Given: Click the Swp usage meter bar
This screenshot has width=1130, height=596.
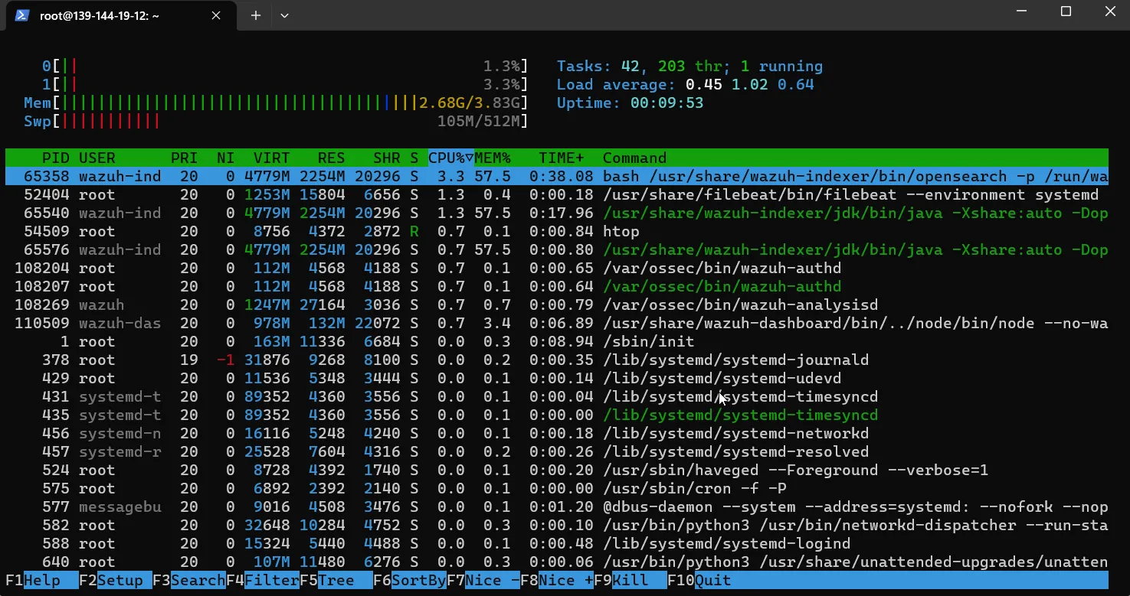Looking at the screenshot, I should (x=276, y=121).
